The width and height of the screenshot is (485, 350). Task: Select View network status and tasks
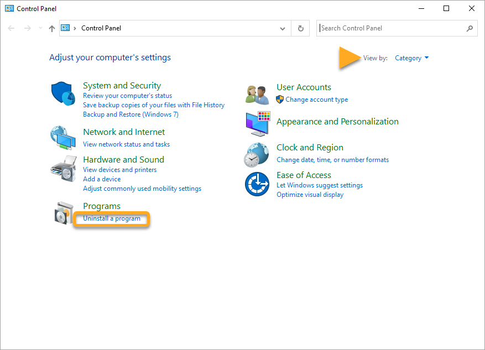point(126,144)
